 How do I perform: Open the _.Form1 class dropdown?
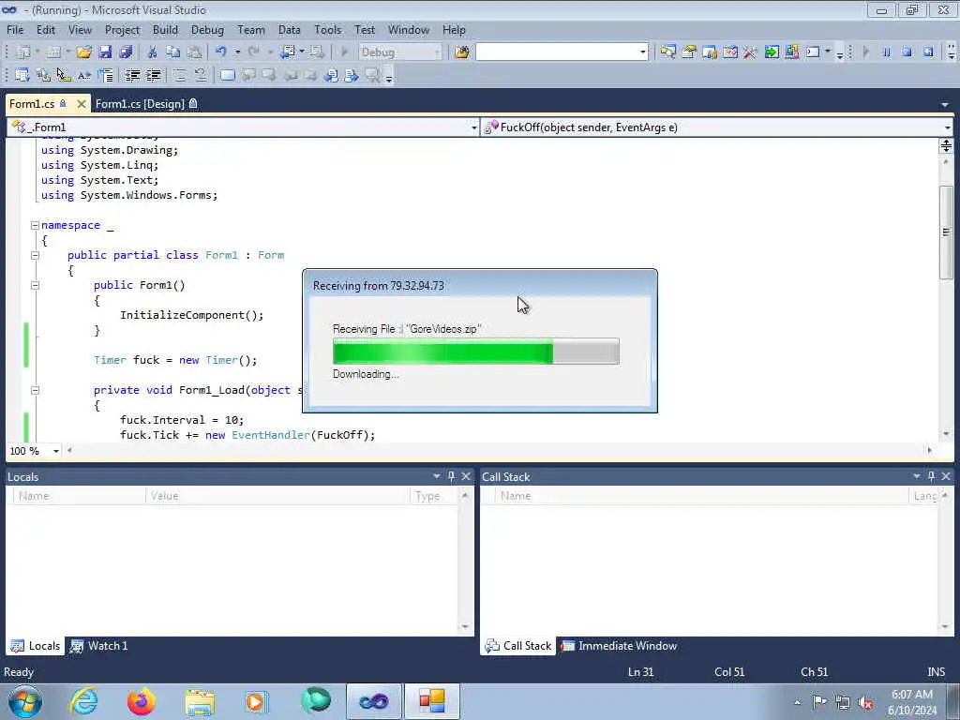point(473,127)
